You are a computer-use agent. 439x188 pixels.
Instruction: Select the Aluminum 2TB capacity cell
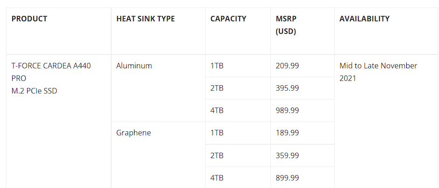click(238, 88)
